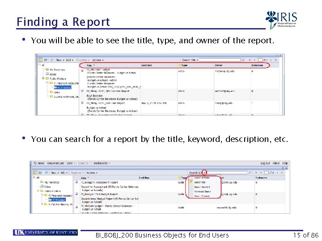The image size is (322, 241).
Task: Click mccool@uky.edu owner cell in lower screenshot
Action: point(226,208)
